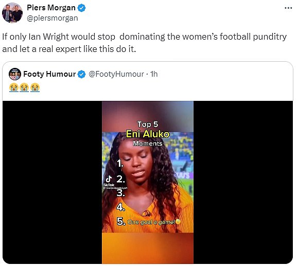Screen dimensions: 298x266
Task: Play the Eni Aluko Moments video
Action: point(148,182)
